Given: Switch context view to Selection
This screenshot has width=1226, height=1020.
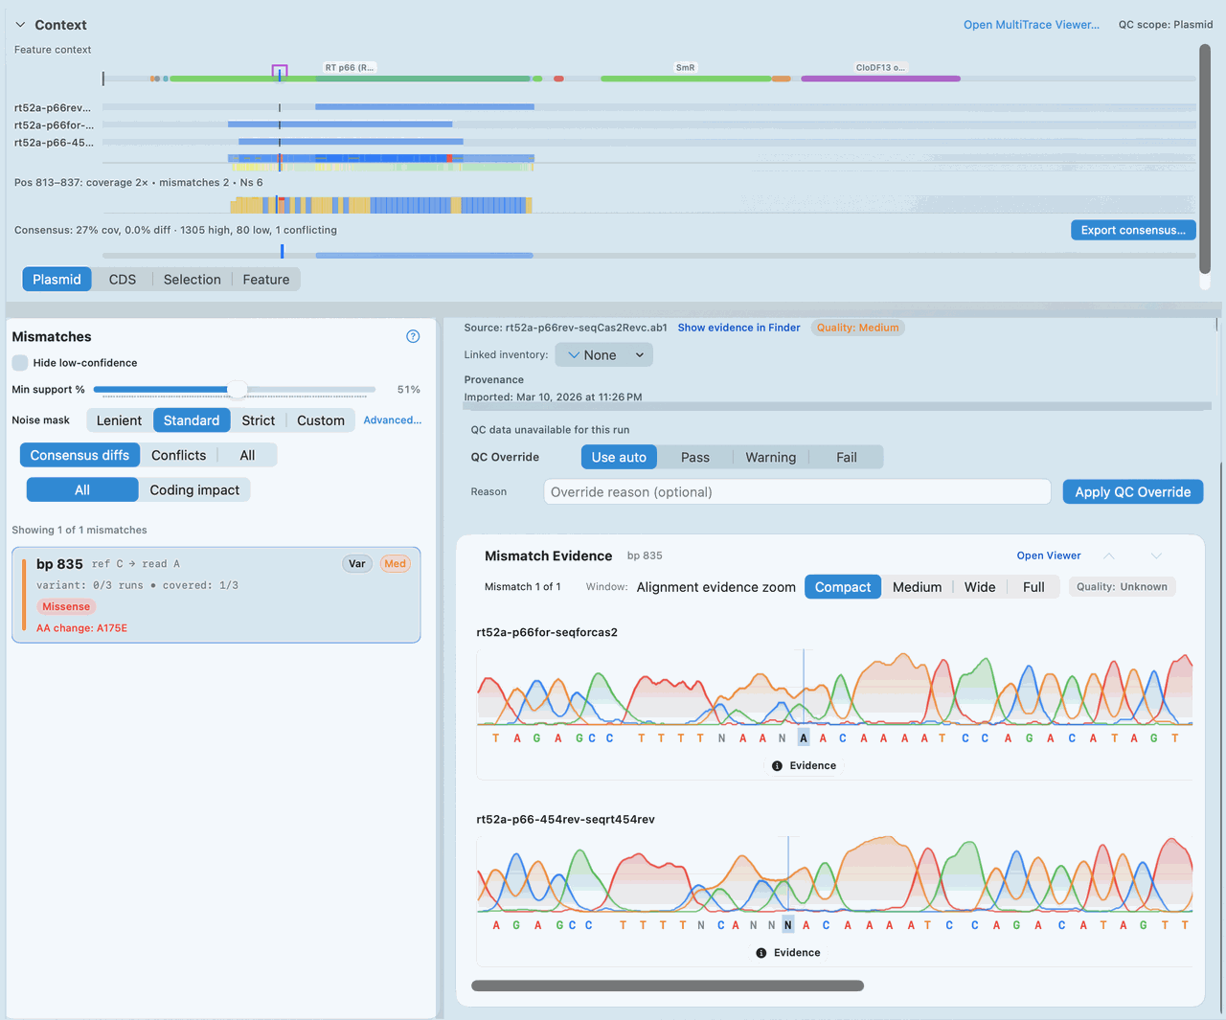Looking at the screenshot, I should pos(193,279).
